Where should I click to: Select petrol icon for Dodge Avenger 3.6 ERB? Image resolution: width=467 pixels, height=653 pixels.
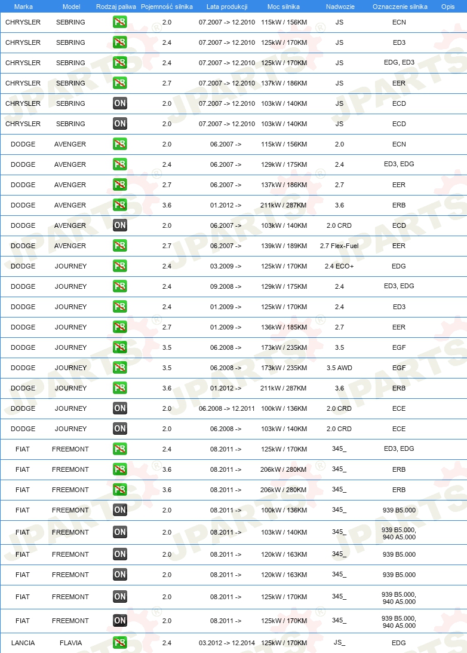coord(120,205)
